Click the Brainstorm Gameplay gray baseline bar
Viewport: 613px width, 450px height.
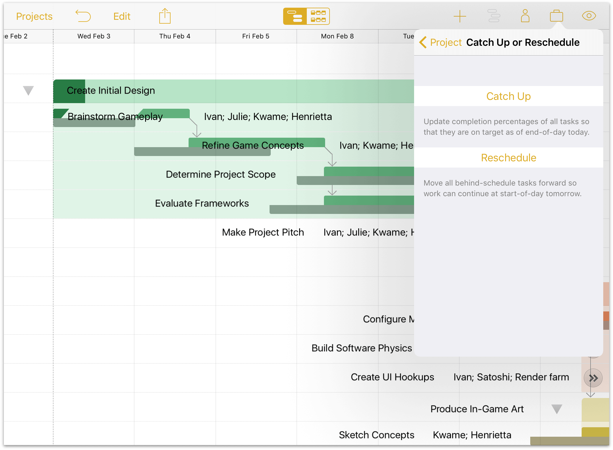point(94,123)
